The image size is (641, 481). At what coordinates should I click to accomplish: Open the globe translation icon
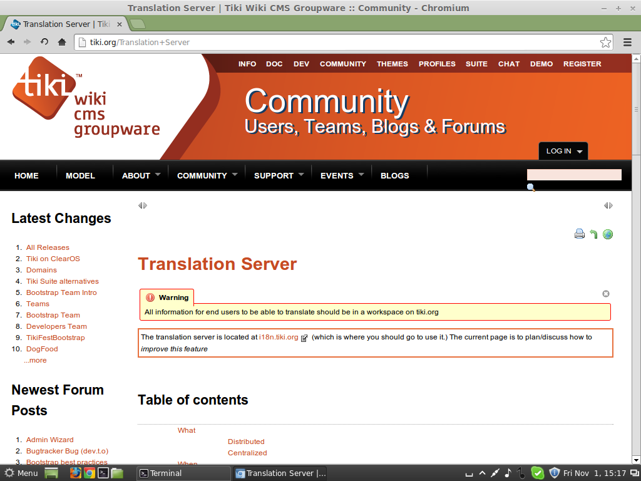608,234
